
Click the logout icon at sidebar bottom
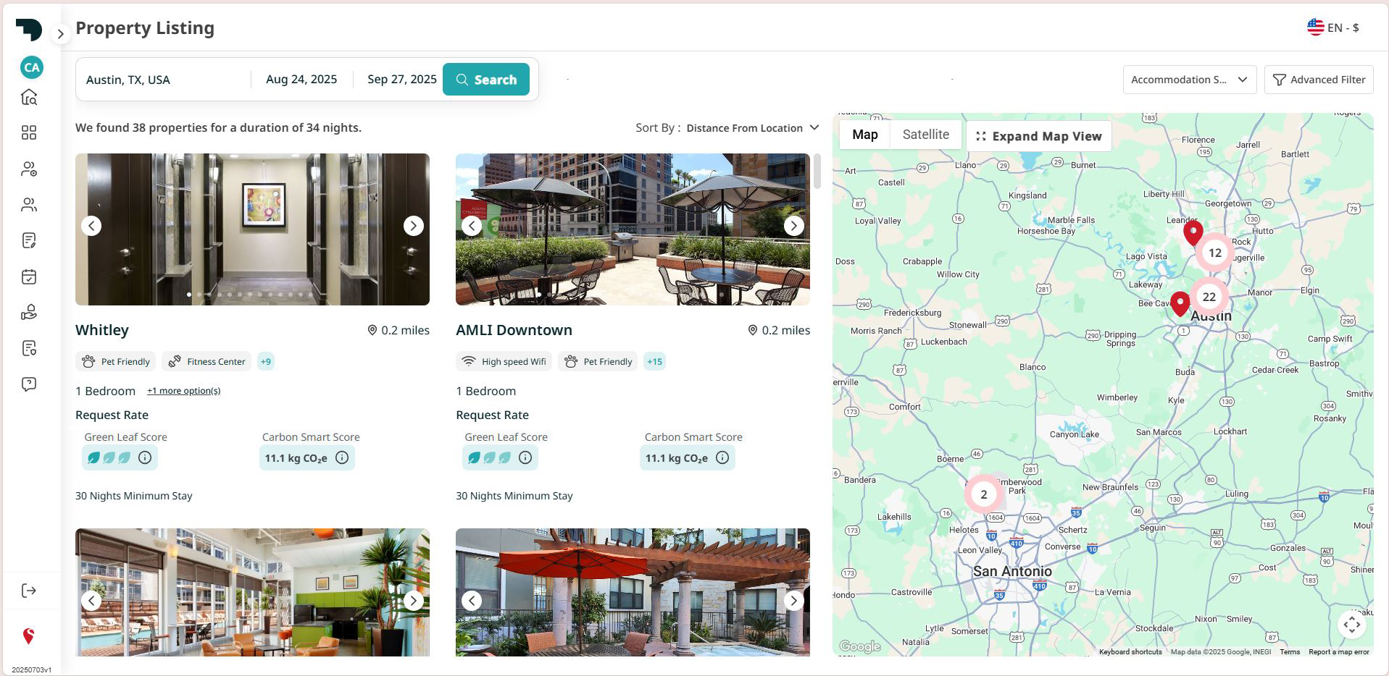(x=29, y=590)
